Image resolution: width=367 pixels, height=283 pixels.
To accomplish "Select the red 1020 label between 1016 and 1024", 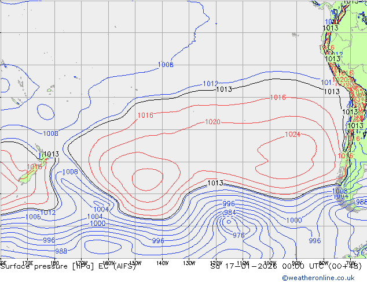I will (212, 122).
